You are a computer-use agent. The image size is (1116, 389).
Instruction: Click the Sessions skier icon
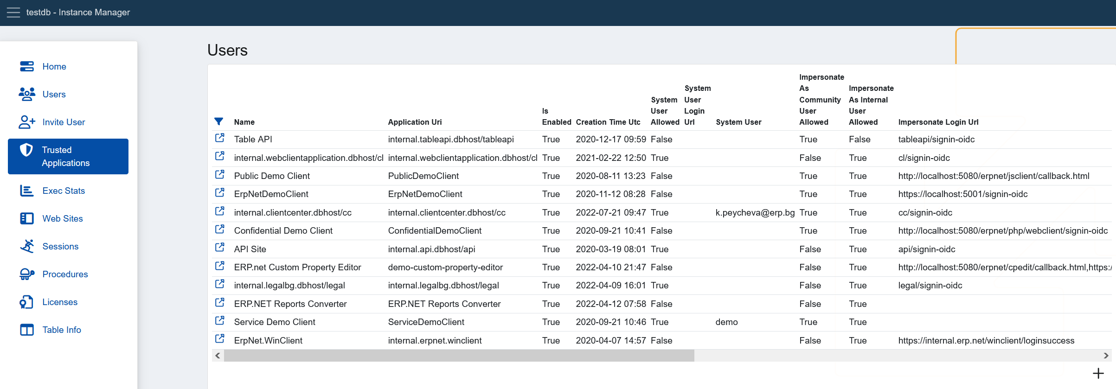coord(27,246)
